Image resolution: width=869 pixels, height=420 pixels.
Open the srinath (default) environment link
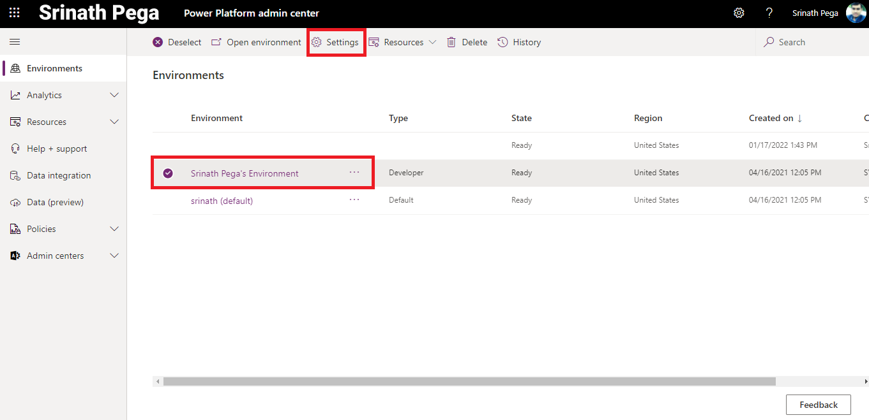click(x=222, y=201)
